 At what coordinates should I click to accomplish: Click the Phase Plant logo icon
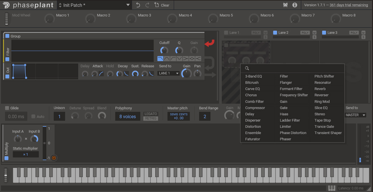coord(6,5)
